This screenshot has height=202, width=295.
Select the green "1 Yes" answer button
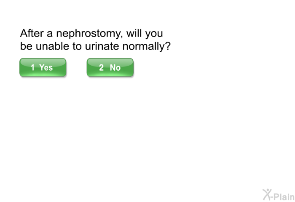click(x=43, y=67)
